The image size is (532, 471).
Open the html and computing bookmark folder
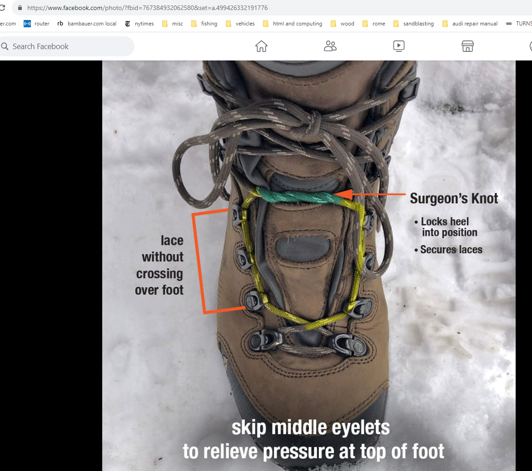click(x=292, y=24)
